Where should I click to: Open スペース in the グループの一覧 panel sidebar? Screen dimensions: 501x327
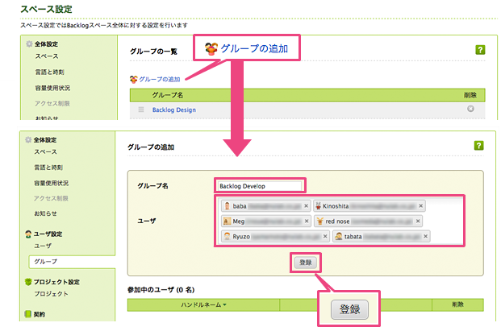click(47, 56)
